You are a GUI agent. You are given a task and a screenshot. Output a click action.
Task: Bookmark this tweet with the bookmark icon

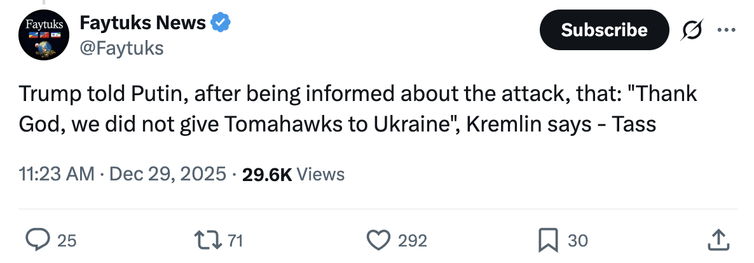tap(547, 239)
